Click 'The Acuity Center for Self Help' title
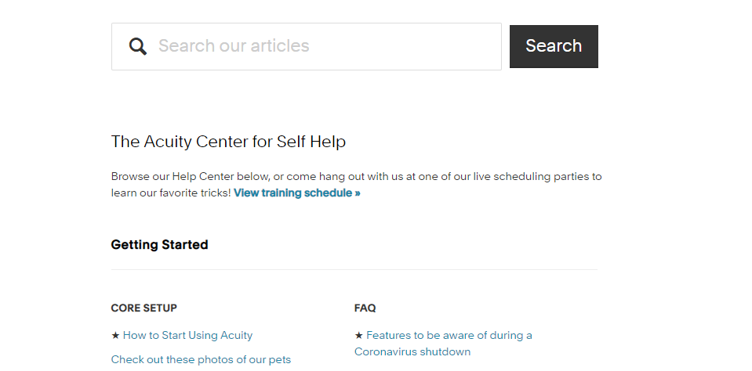The image size is (752, 371). (228, 142)
